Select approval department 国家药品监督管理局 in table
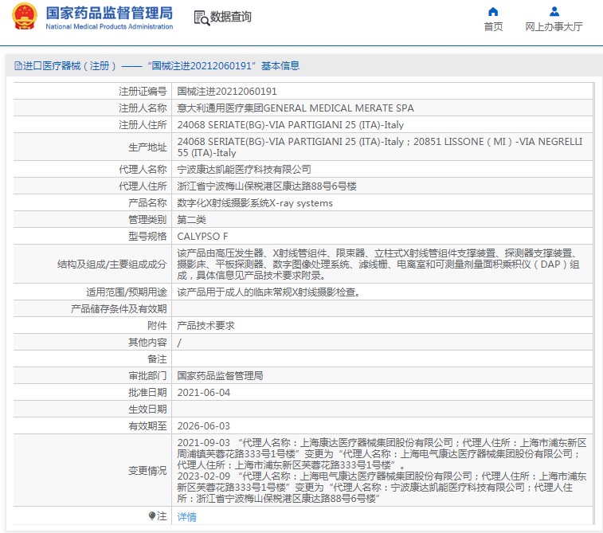The height and width of the screenshot is (533, 603). pos(220,376)
